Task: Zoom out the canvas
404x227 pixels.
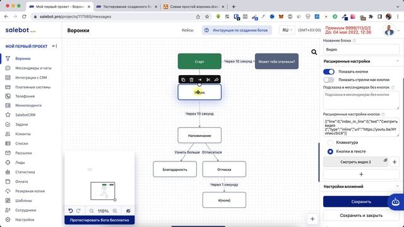Action: tap(92, 211)
